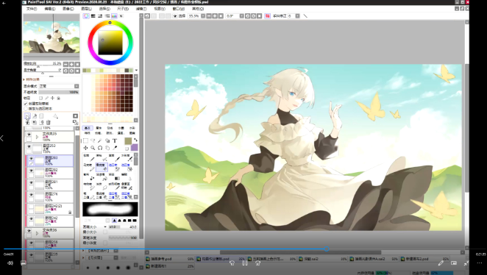The image size is (487, 275).
Task: Swap foreground and background colors
Action: (135, 140)
